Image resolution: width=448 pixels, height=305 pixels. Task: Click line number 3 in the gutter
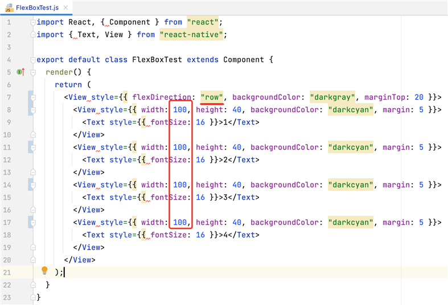pyautogui.click(x=9, y=47)
